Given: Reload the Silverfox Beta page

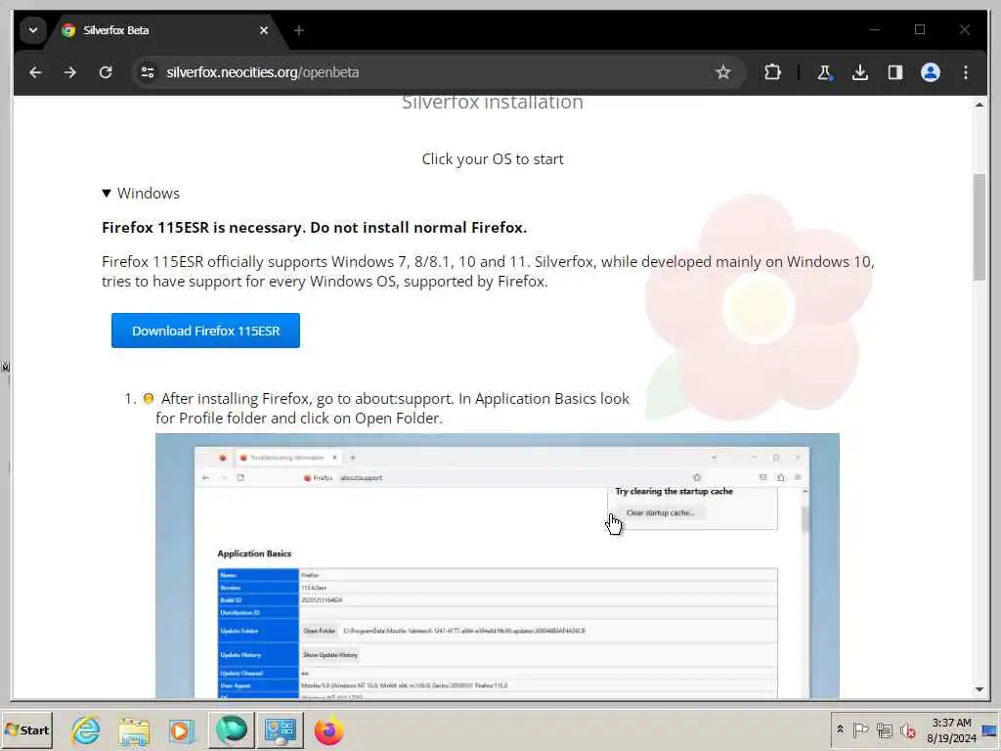Looking at the screenshot, I should (106, 72).
